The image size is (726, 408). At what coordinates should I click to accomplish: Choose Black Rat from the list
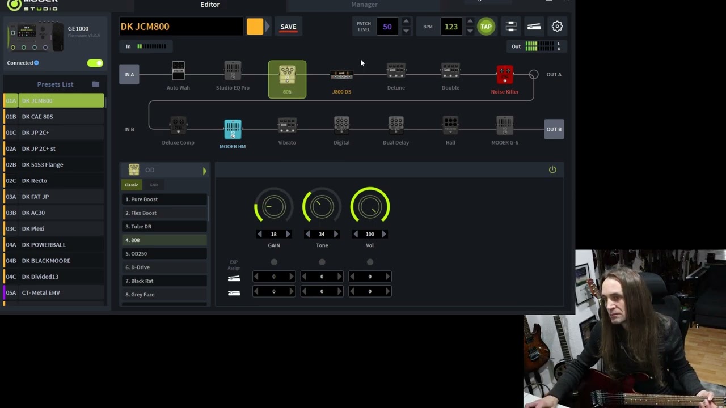point(164,281)
